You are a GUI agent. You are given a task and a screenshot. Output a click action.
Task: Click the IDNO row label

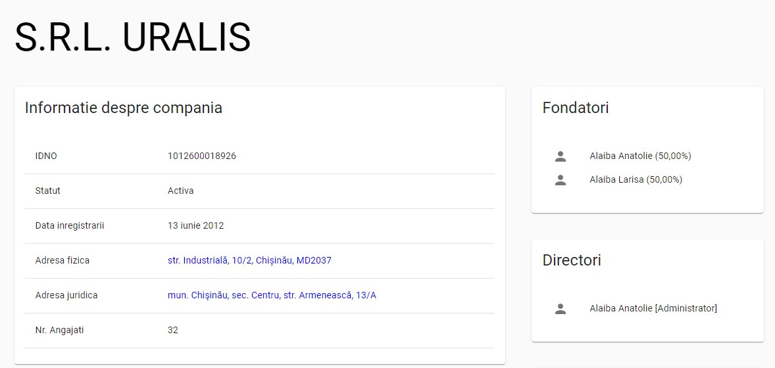tap(46, 156)
